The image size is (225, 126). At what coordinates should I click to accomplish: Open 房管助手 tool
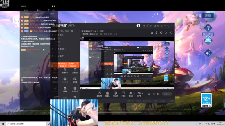click(65, 71)
